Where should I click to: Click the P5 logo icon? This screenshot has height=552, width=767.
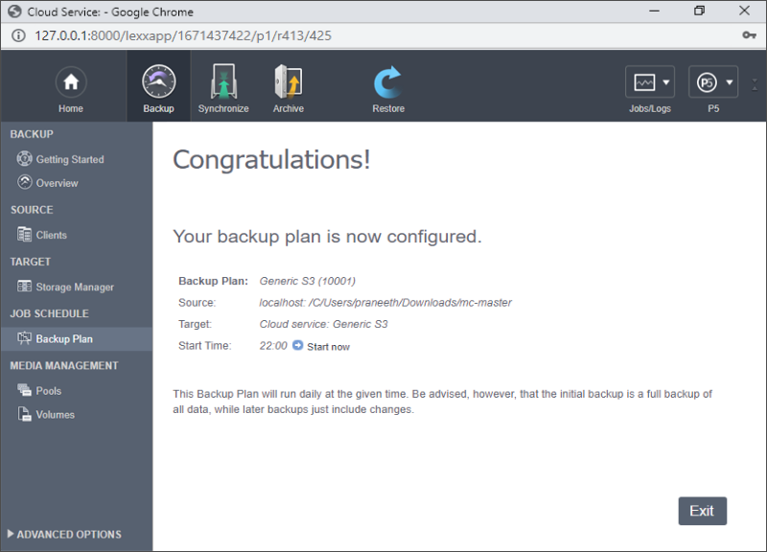tap(707, 82)
